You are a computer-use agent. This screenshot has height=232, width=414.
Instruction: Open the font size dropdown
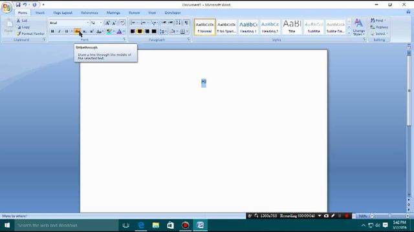(x=101, y=23)
